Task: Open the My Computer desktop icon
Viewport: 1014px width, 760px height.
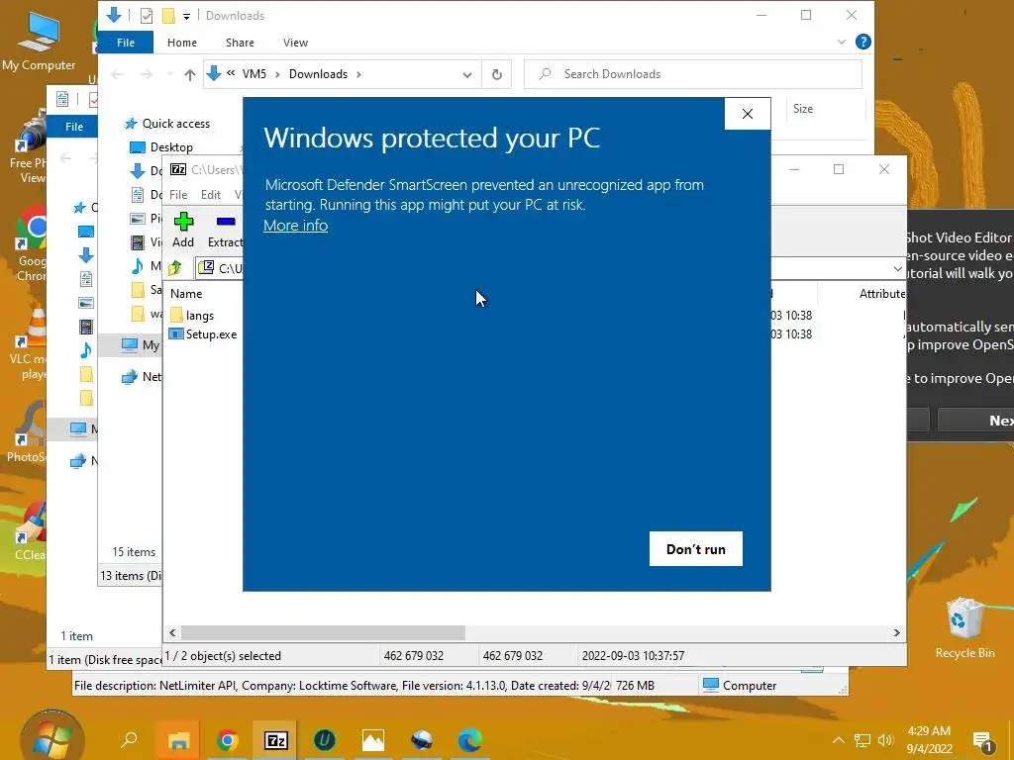Action: click(x=39, y=42)
